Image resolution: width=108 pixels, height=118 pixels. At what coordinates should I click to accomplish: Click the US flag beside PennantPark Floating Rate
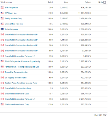click(2, 67)
